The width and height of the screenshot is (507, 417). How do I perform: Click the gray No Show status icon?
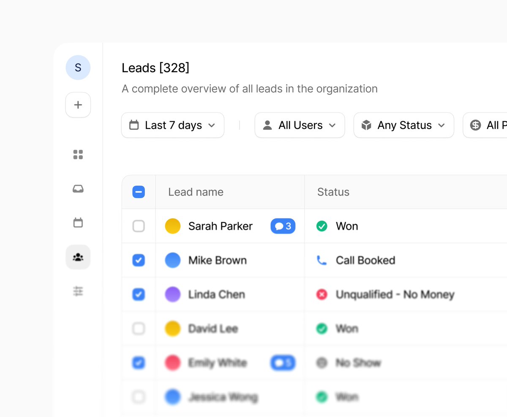(x=322, y=362)
